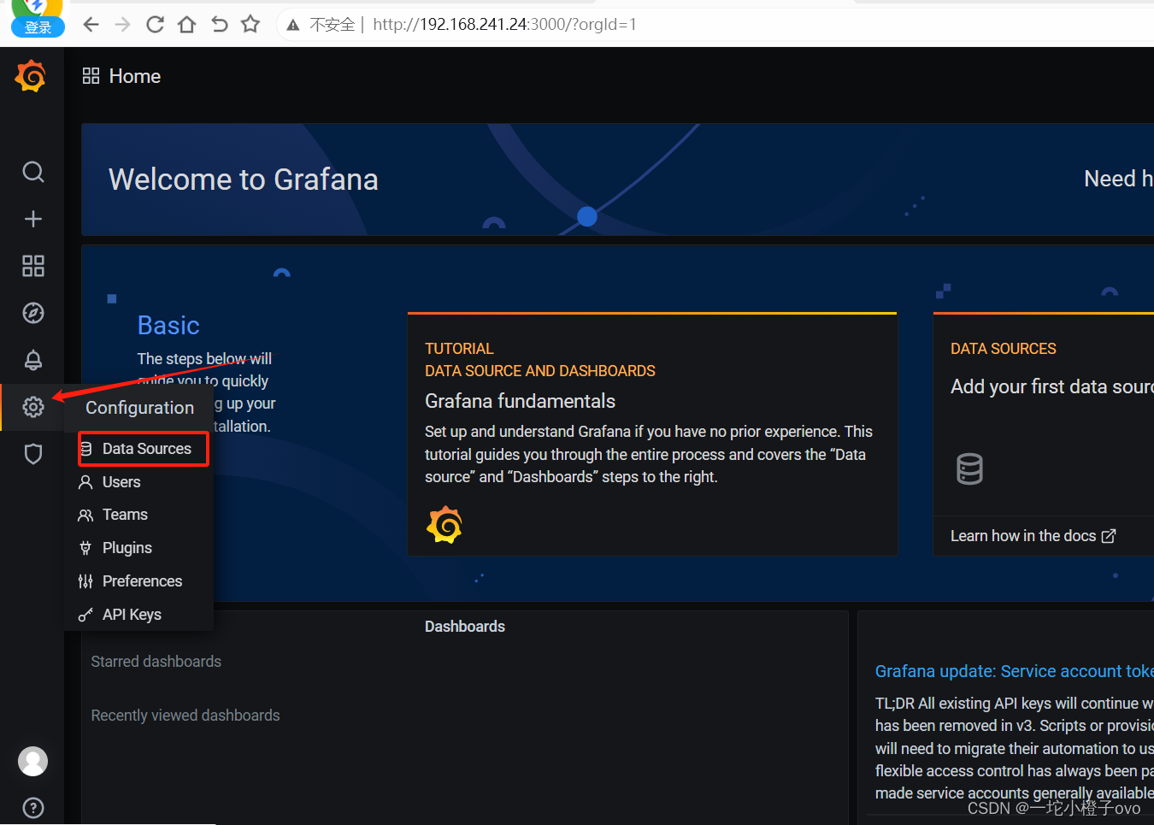The width and height of the screenshot is (1154, 825).
Task: Bookmark the page with star icon
Action: [x=250, y=24]
